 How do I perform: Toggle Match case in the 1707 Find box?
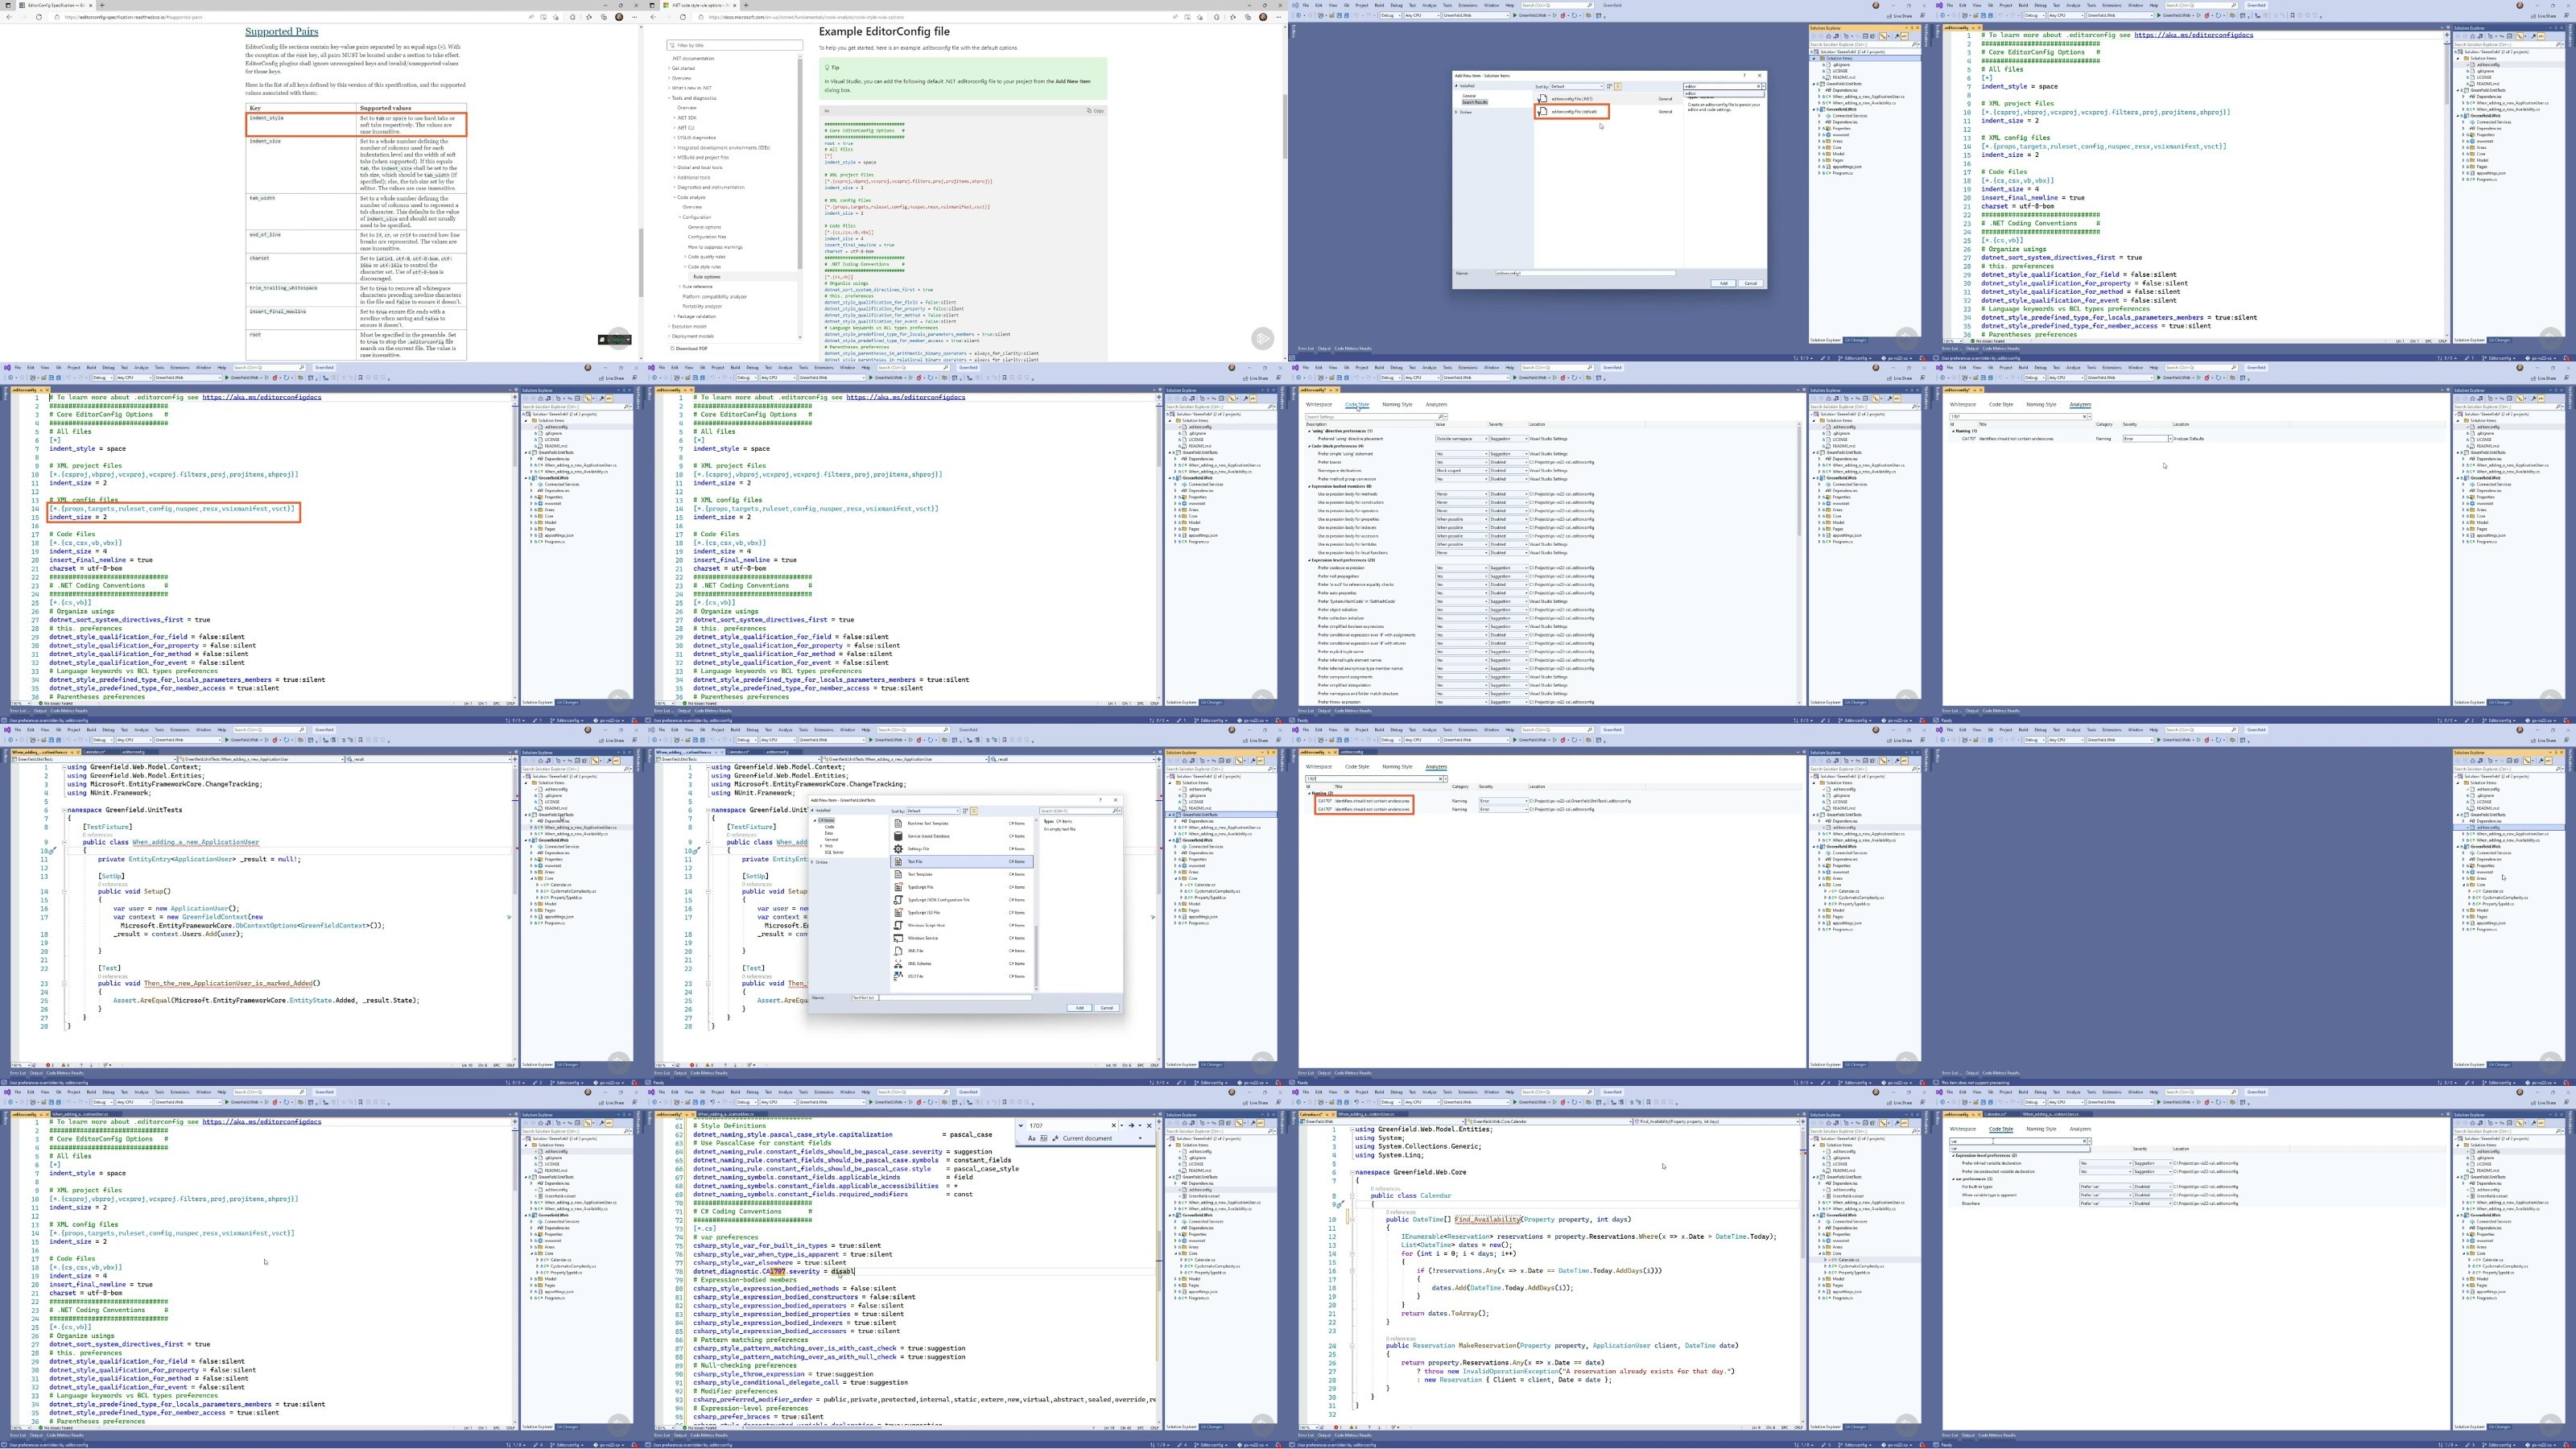[x=1031, y=1138]
